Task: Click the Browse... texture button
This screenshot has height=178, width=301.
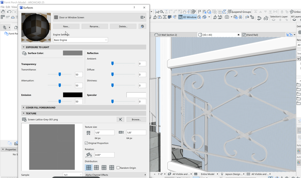Action: pyautogui.click(x=136, y=119)
